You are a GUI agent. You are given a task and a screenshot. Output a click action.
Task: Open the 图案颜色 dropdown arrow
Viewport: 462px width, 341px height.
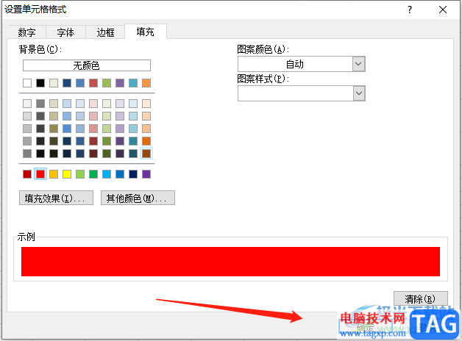pyautogui.click(x=358, y=64)
